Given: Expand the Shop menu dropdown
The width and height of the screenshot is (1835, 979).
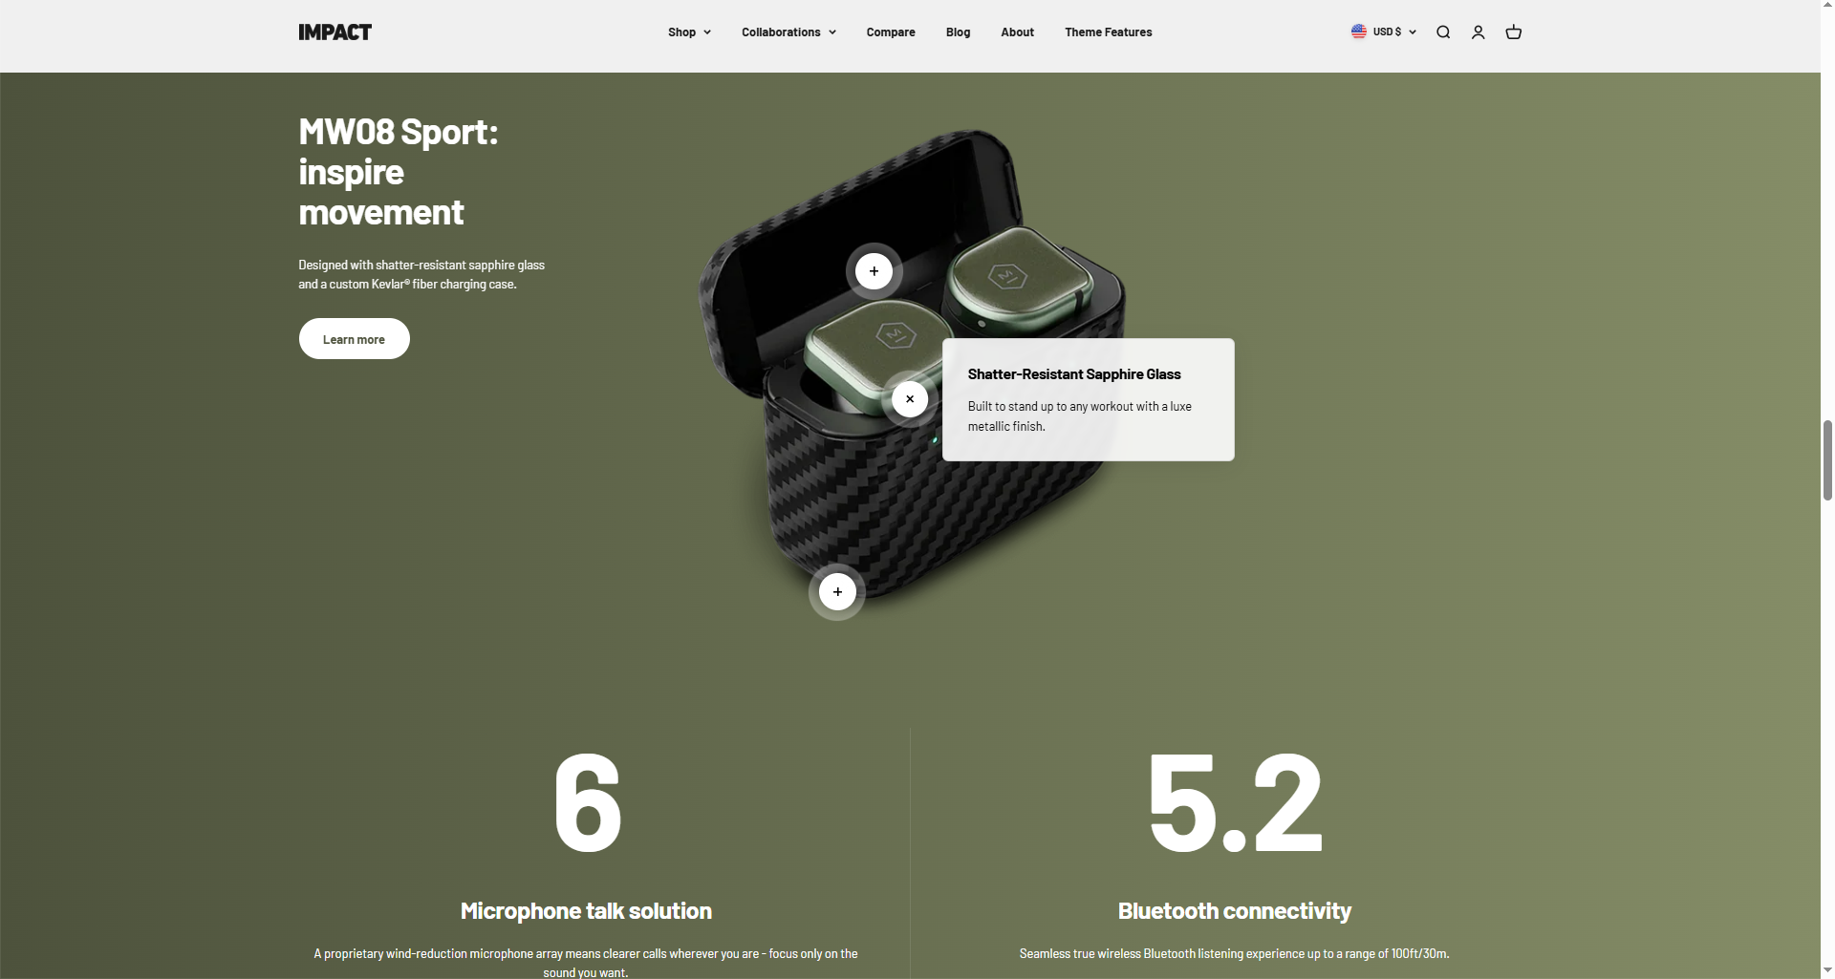Looking at the screenshot, I should 689,32.
